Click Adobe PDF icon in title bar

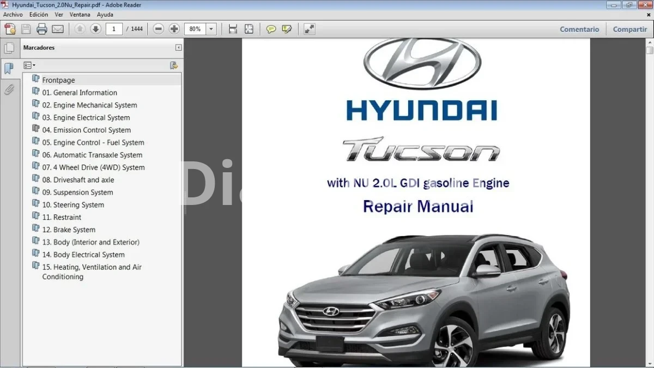[x=5, y=5]
